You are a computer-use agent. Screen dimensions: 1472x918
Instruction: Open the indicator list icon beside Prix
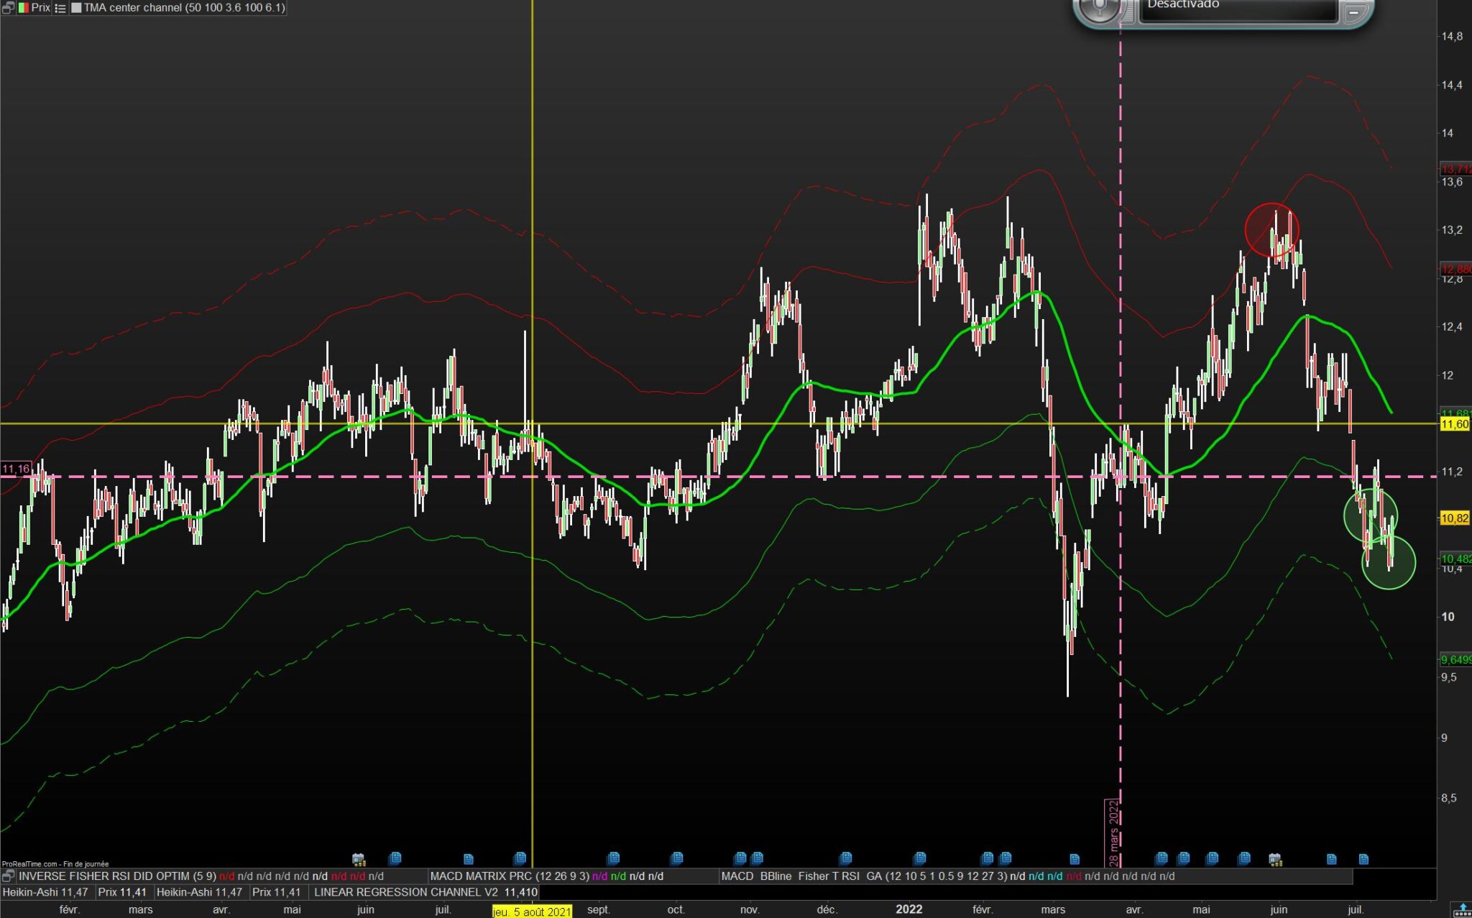coord(60,8)
